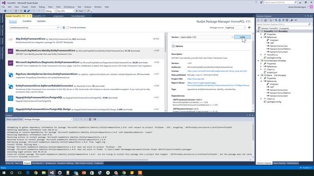Click the Save All toolbar icon
314x176 pixels.
point(28,11)
